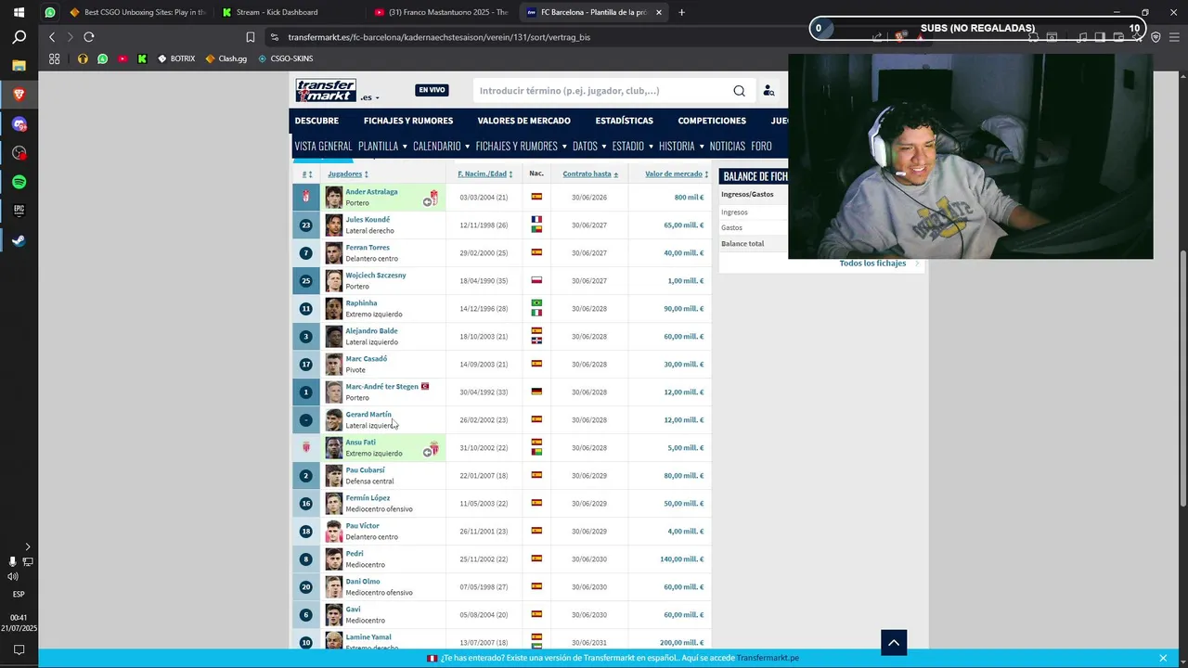The width and height of the screenshot is (1188, 668).
Task: Open the .es country selector dropdown
Action: click(x=370, y=97)
